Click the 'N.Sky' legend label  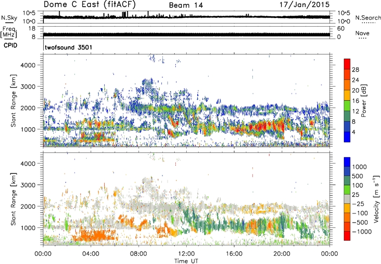9,18
